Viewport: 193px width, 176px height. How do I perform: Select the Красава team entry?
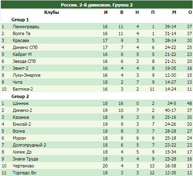[21, 40]
